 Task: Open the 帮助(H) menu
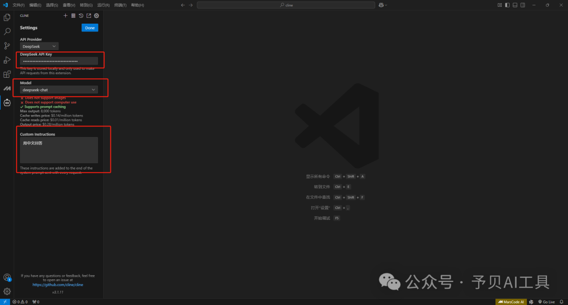137,5
